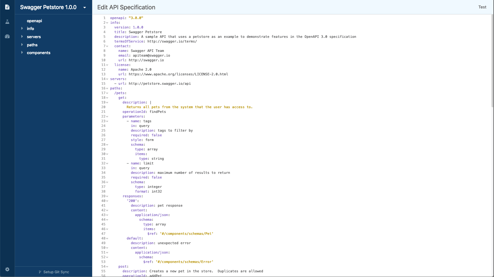Image resolution: width=494 pixels, height=277 pixels.
Task: Click the git branch icon beside Setup Git Sync
Action: [40, 272]
